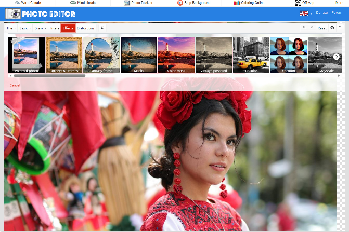Click the undo arrow icon

(304, 28)
